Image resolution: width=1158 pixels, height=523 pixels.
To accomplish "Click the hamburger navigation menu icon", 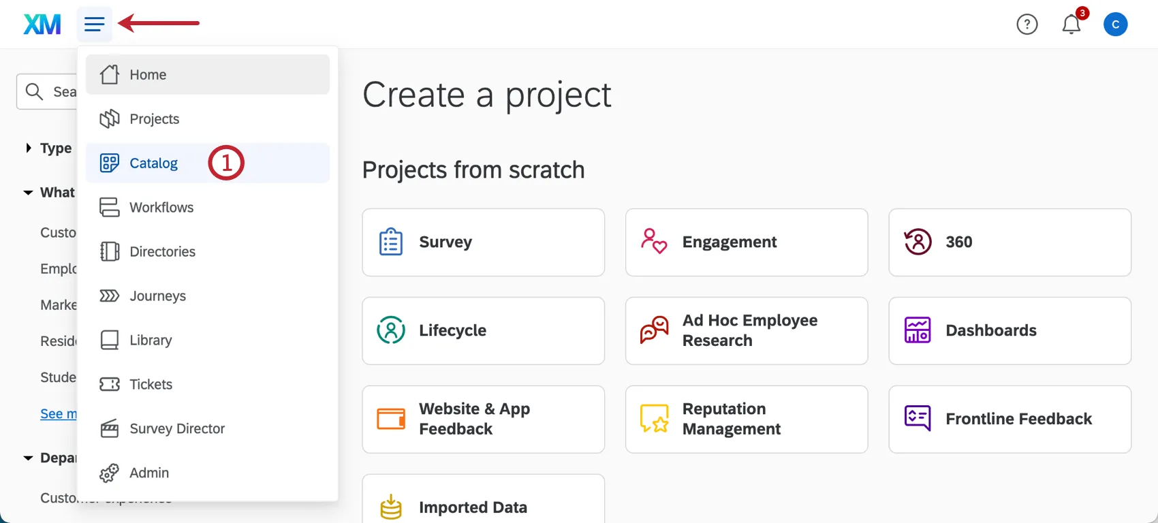I will 94,25.
